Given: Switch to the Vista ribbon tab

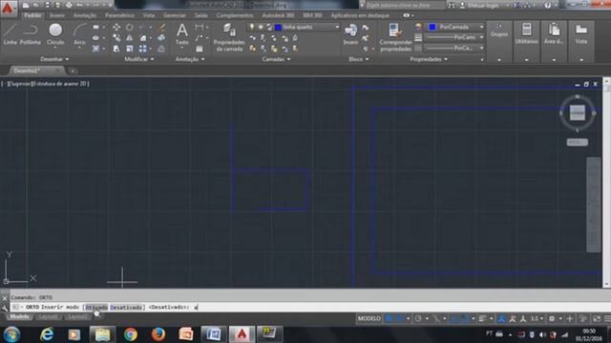Looking at the screenshot, I should coord(149,15).
